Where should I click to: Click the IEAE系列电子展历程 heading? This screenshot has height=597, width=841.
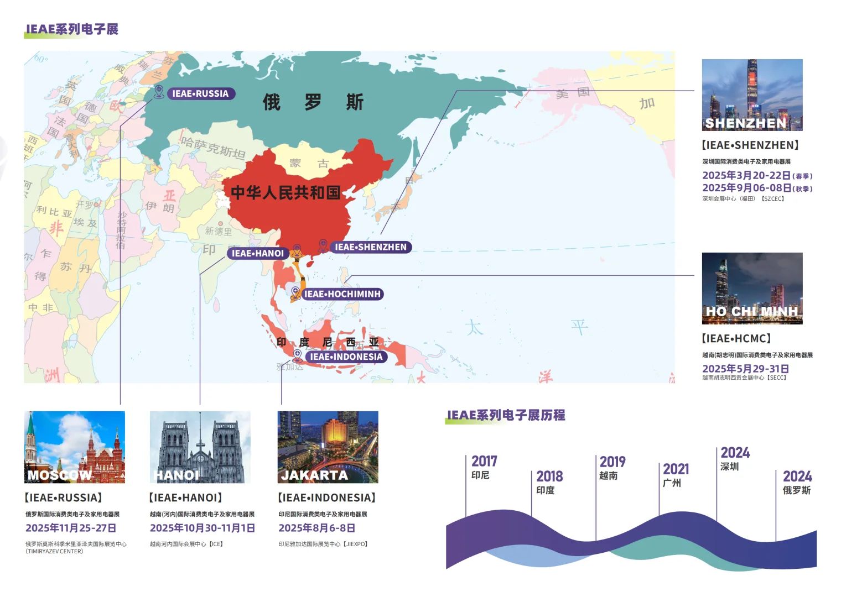(x=506, y=415)
